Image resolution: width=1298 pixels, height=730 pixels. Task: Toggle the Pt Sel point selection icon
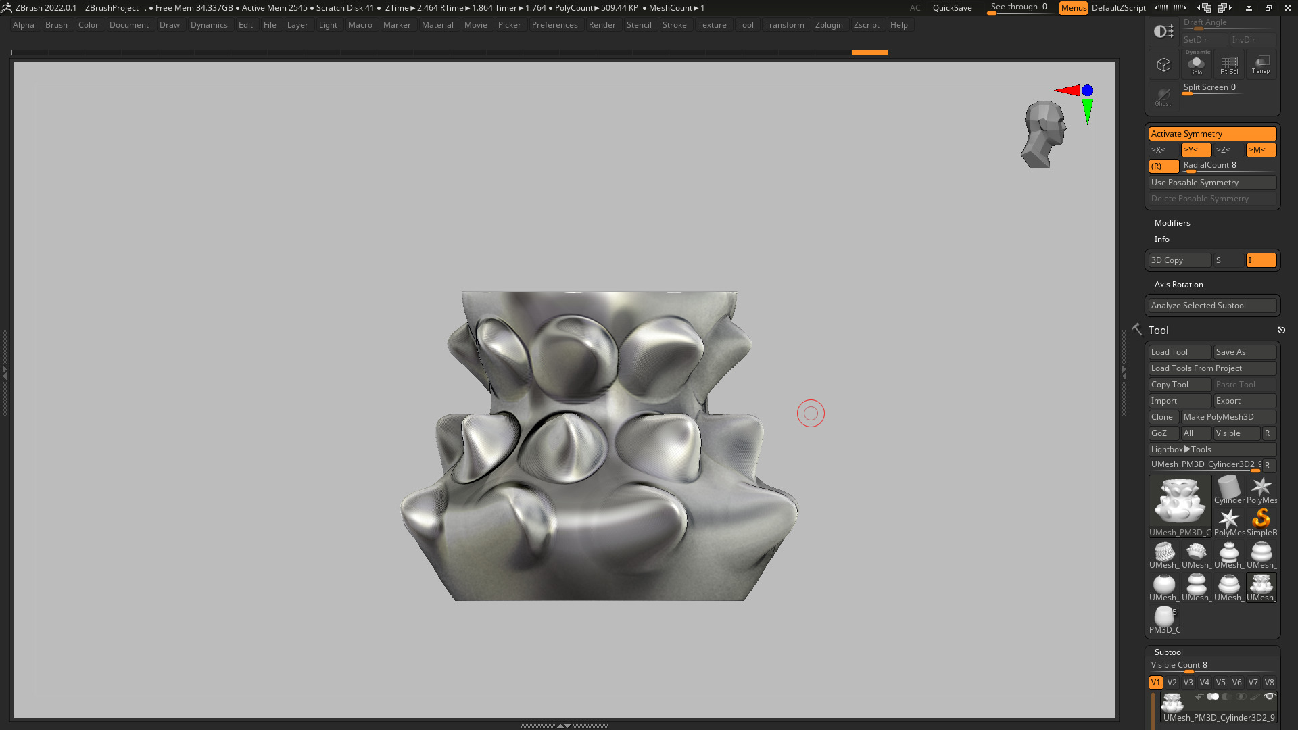[x=1229, y=65]
